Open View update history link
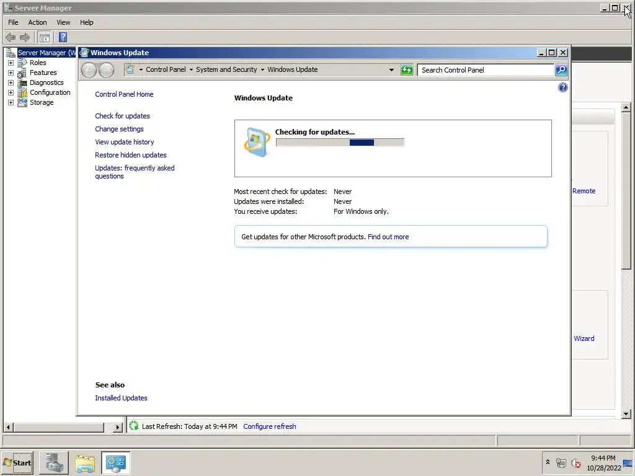 coord(124,142)
